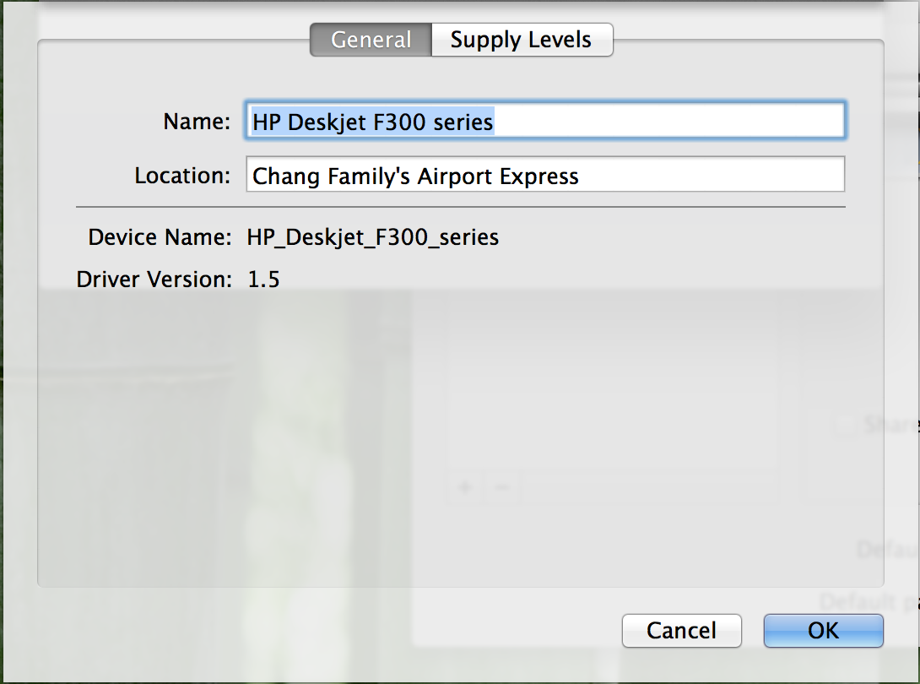This screenshot has height=684, width=920.
Task: Focus the Location text field
Action: pyautogui.click(x=545, y=174)
